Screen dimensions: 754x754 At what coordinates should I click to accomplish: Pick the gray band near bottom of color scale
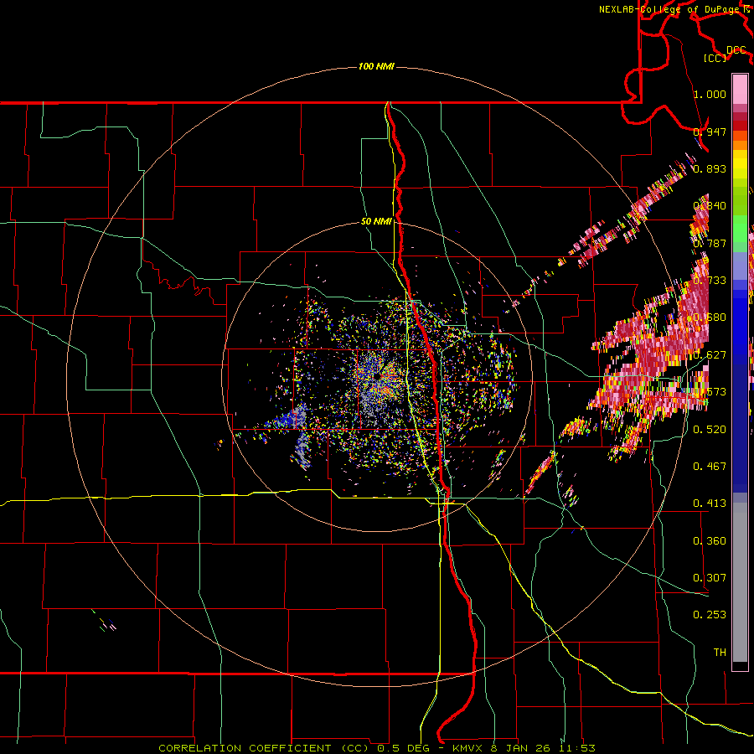(x=740, y=582)
